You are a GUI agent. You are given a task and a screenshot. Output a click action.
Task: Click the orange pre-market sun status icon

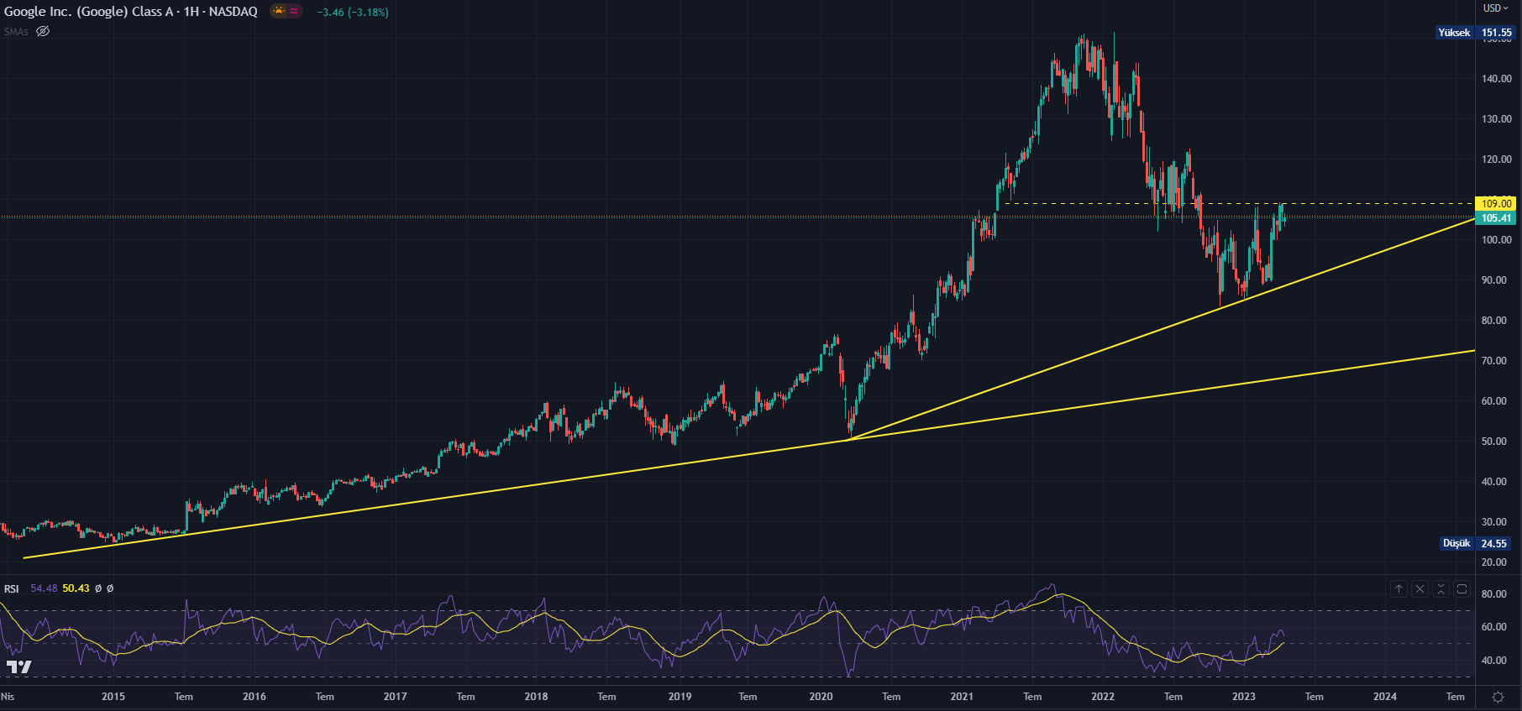(x=279, y=11)
